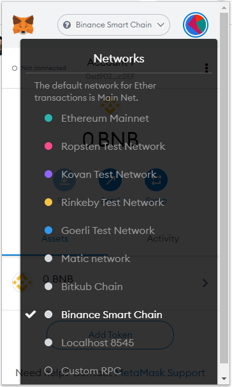Screen dimensions: 232x387
Task: Click the scrollbar down arrow
Action: coord(224,378)
